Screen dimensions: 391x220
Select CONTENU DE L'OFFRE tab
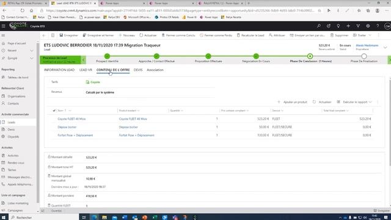[113, 70]
